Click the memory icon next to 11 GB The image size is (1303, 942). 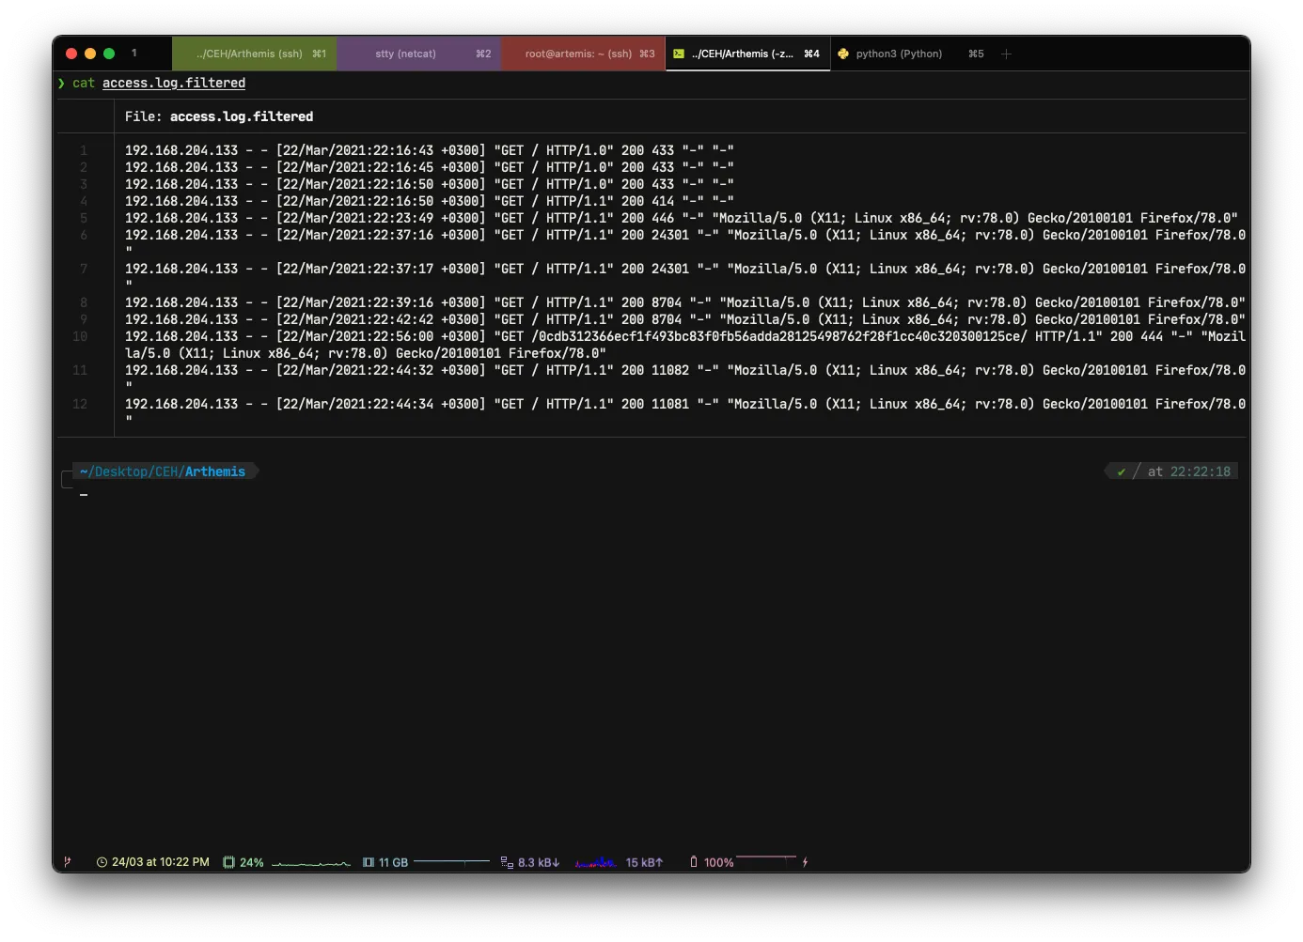click(369, 862)
